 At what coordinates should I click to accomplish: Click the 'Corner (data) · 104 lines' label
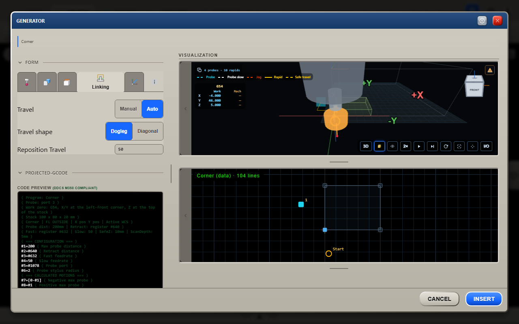click(228, 176)
